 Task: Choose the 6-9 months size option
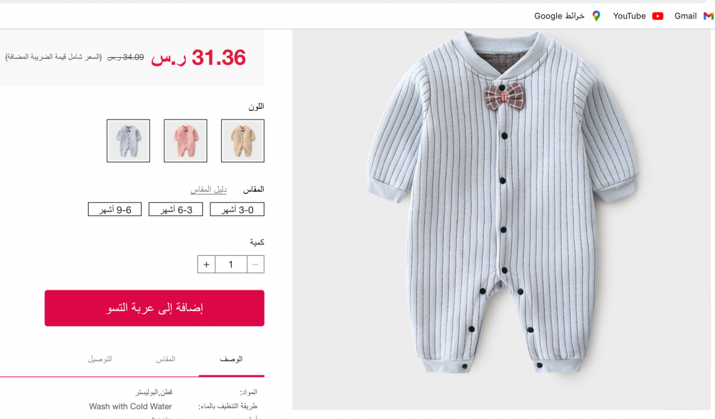tap(115, 209)
